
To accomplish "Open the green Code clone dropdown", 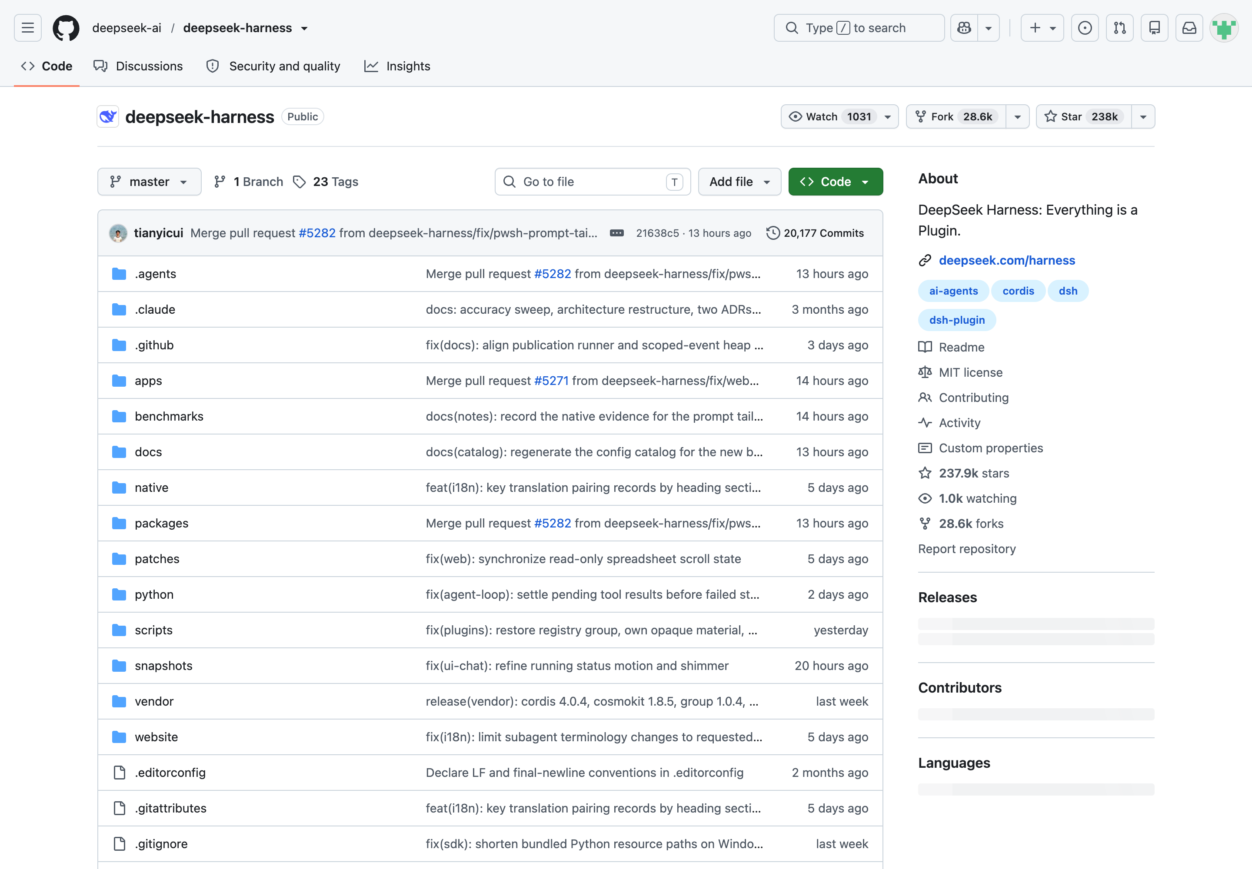I will pyautogui.click(x=835, y=181).
